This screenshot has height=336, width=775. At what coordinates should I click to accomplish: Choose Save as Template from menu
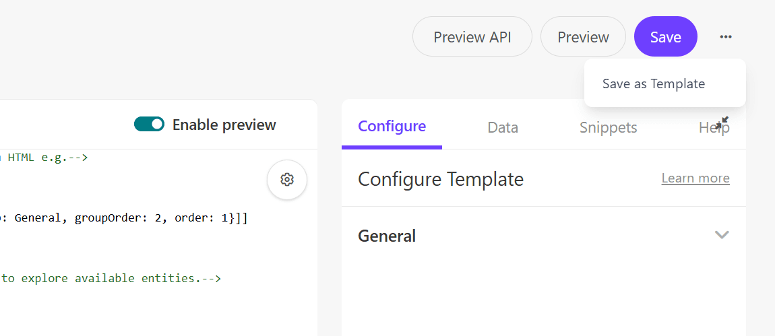pyautogui.click(x=653, y=83)
